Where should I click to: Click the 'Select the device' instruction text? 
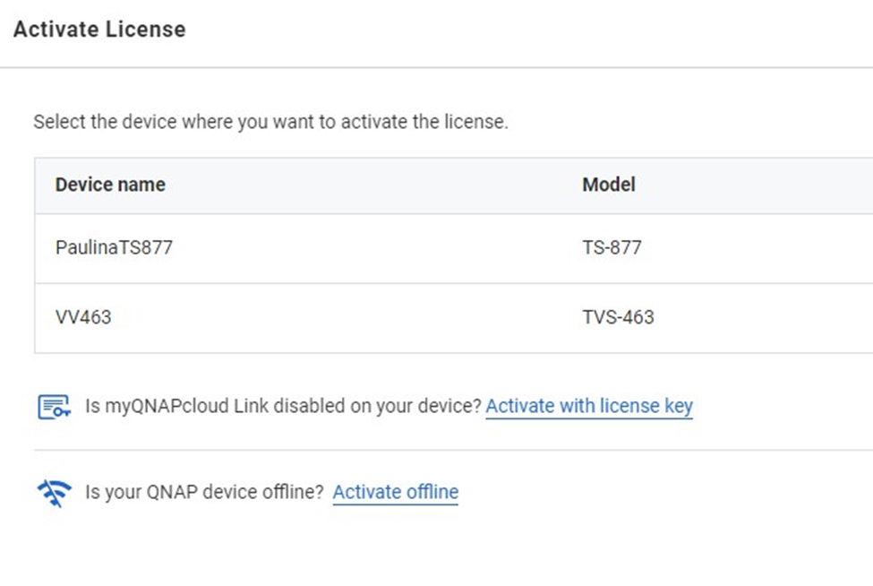point(270,122)
